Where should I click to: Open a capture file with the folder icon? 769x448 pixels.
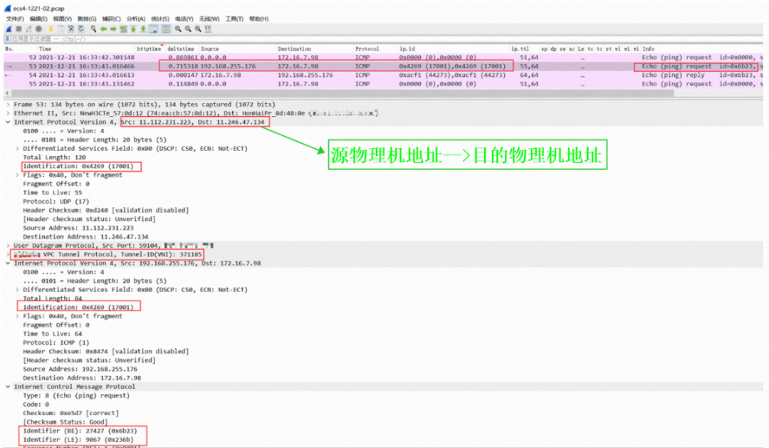click(51, 29)
